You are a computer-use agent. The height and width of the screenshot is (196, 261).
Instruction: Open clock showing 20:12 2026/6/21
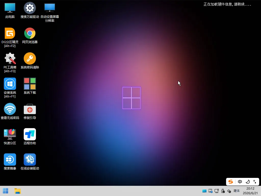tap(250, 191)
